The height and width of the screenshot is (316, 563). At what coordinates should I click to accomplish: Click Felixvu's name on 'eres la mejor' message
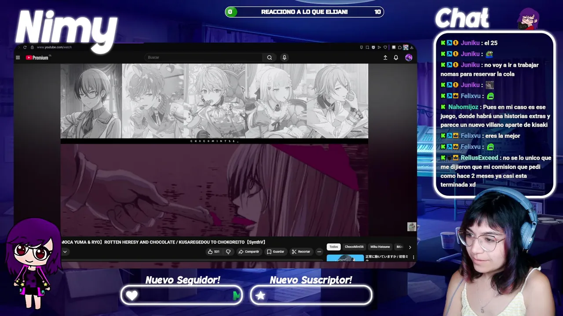click(471, 136)
